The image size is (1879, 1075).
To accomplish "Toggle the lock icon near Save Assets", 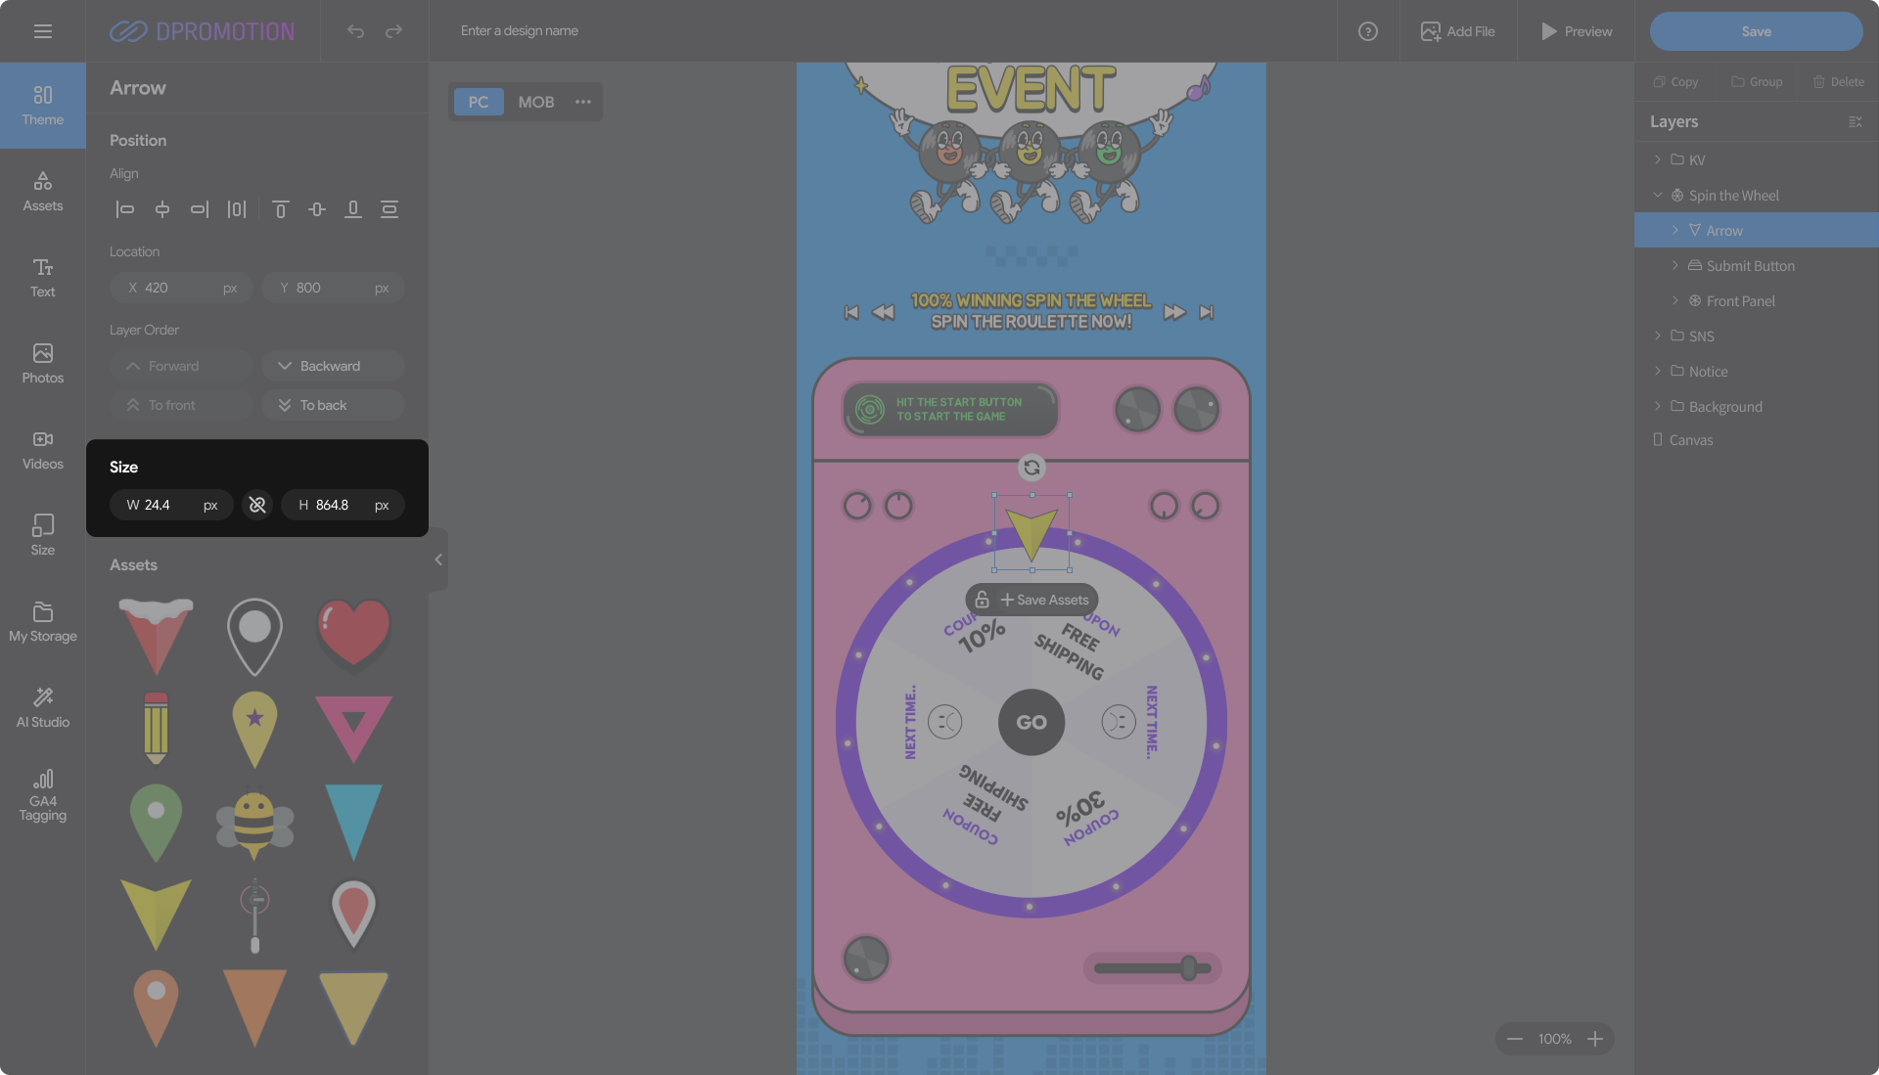I will pyautogui.click(x=982, y=600).
